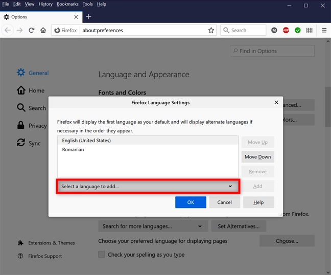
Task: Click scrollbar up arrow
Action: (x=328, y=41)
